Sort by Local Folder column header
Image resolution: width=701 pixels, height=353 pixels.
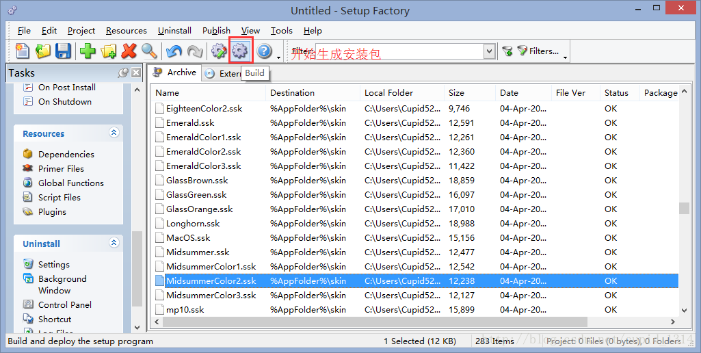coord(402,92)
